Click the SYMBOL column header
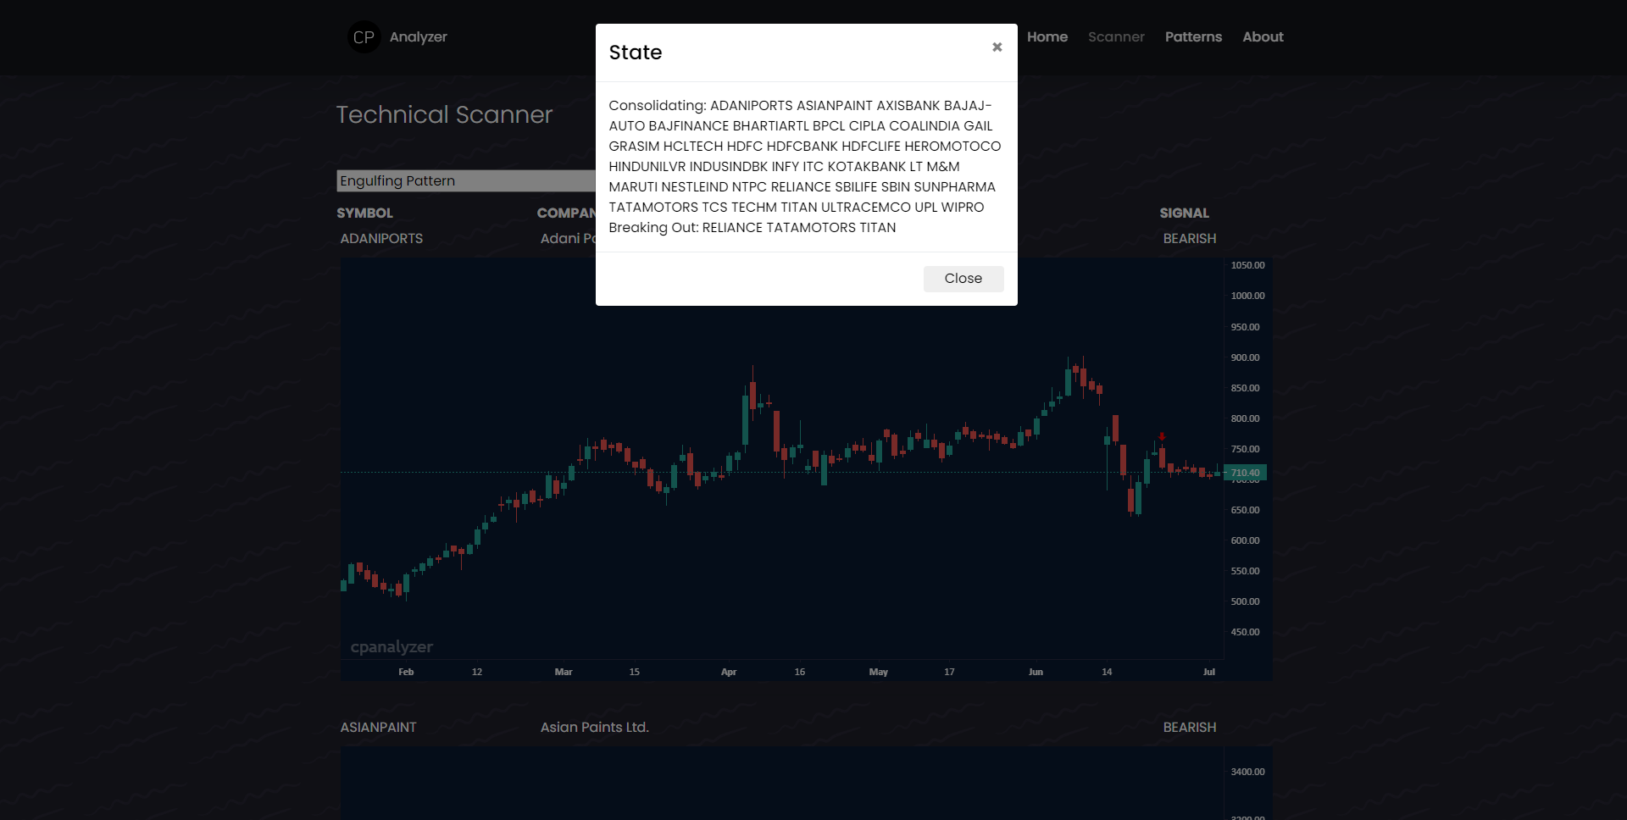This screenshot has width=1627, height=820. (x=364, y=213)
